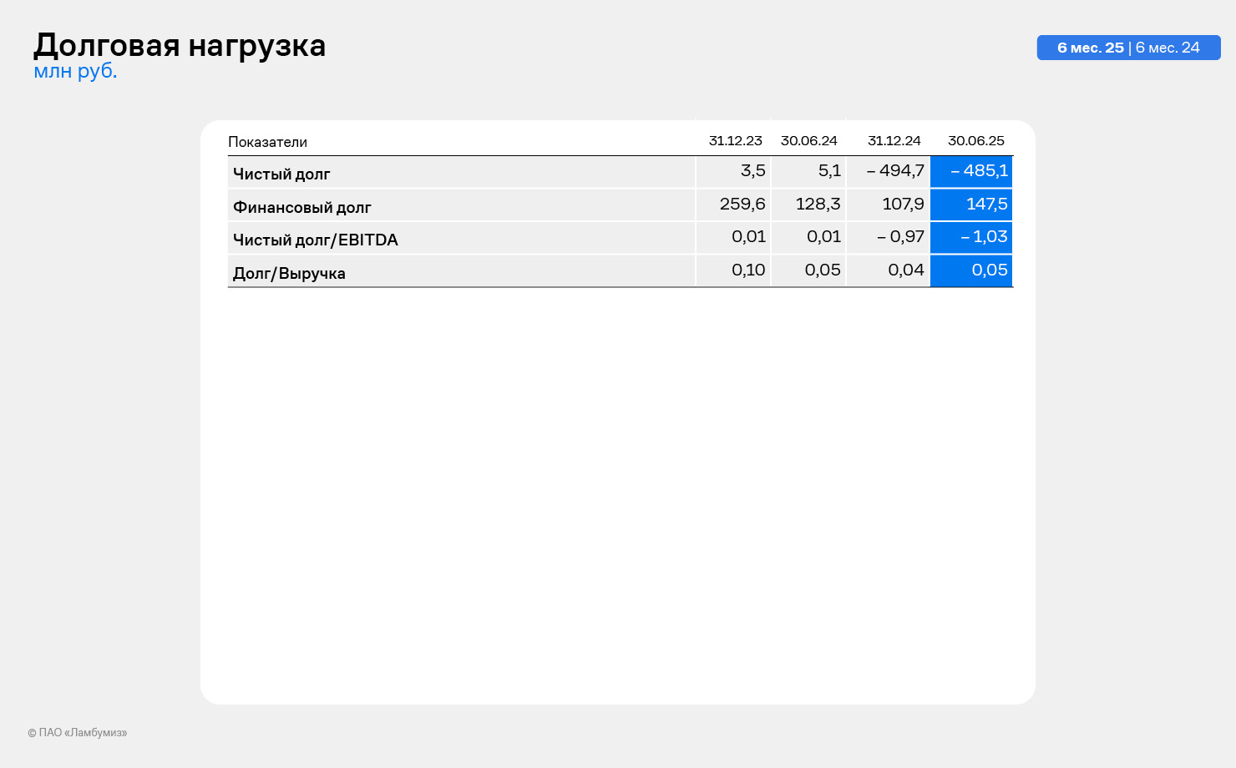The height and width of the screenshot is (768, 1236).
Task: Select the "0,10" Долг/Выручка cell
Action: (748, 270)
